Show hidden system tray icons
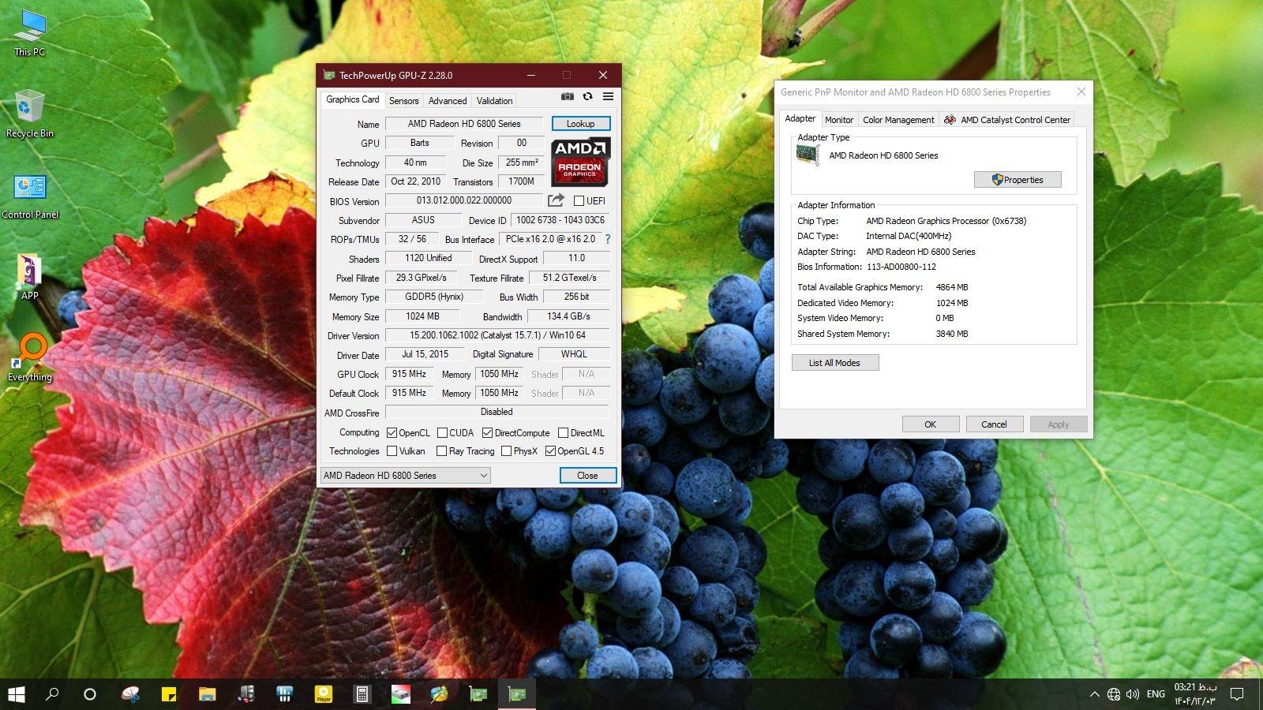1263x710 pixels. point(1094,694)
